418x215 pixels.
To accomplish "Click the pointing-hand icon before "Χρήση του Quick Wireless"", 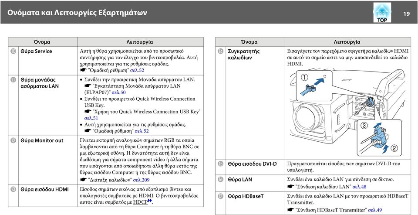I will tap(88, 112).
